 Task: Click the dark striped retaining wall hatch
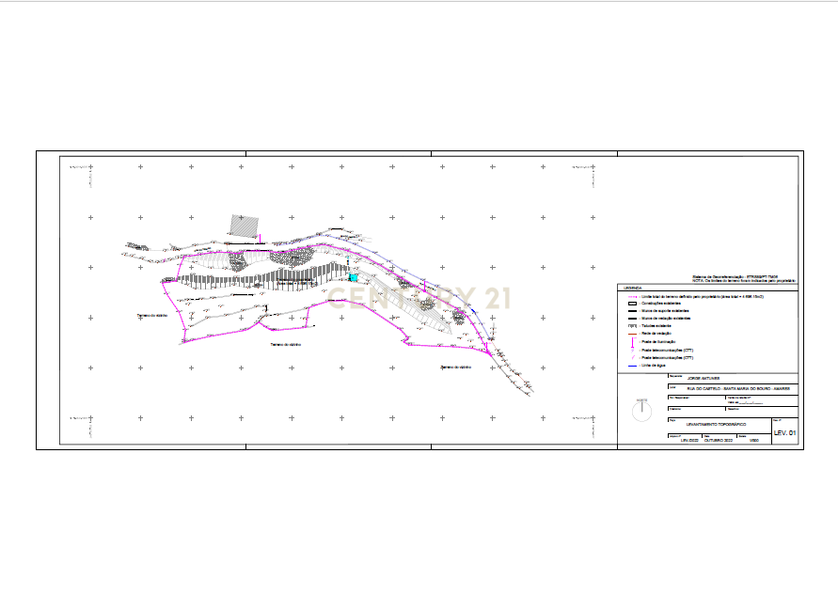pyautogui.click(x=261, y=278)
